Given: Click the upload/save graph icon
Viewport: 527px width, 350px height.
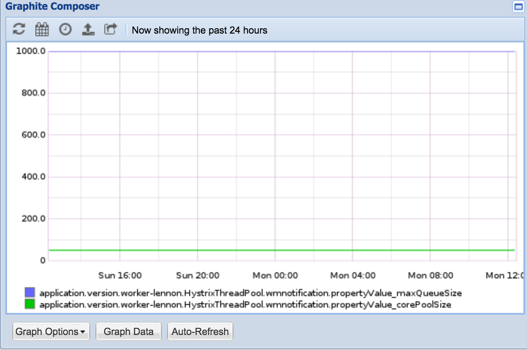Looking at the screenshot, I should pyautogui.click(x=88, y=29).
